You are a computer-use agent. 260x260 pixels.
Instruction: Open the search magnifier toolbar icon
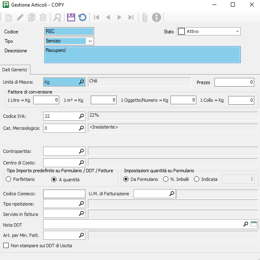58,17
